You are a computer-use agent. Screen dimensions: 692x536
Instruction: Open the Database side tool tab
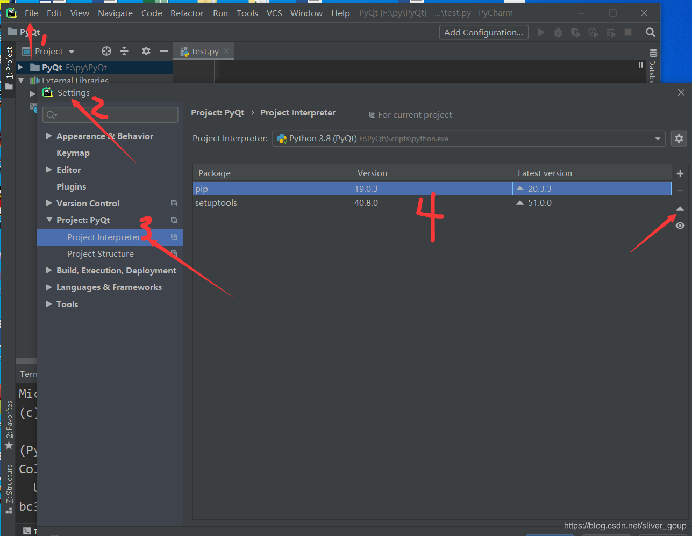pos(652,67)
